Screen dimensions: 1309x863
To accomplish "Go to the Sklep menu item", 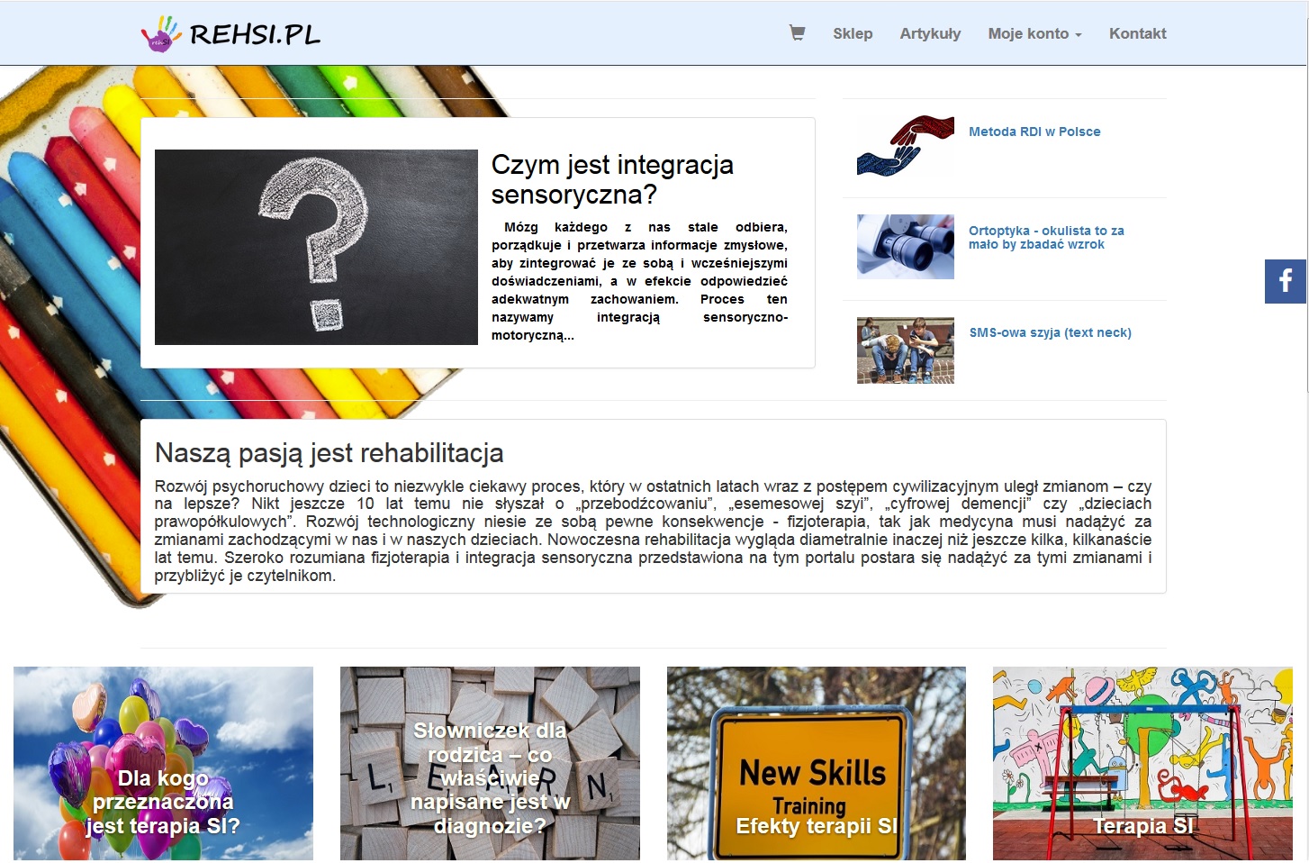I will [x=853, y=33].
